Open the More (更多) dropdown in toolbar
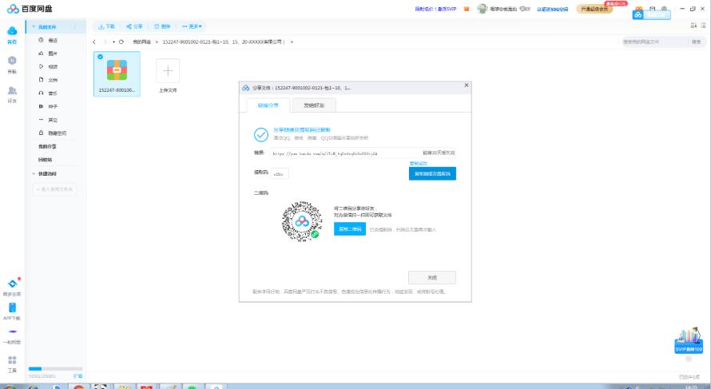Viewport: 711px width, 389px height. [192, 26]
